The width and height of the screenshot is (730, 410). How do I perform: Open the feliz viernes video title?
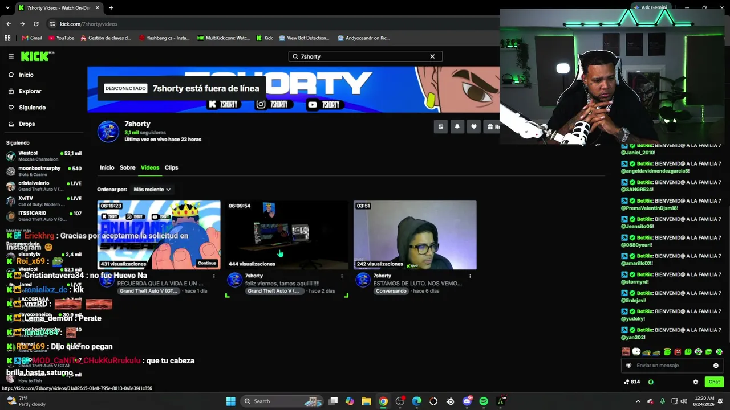click(282, 284)
